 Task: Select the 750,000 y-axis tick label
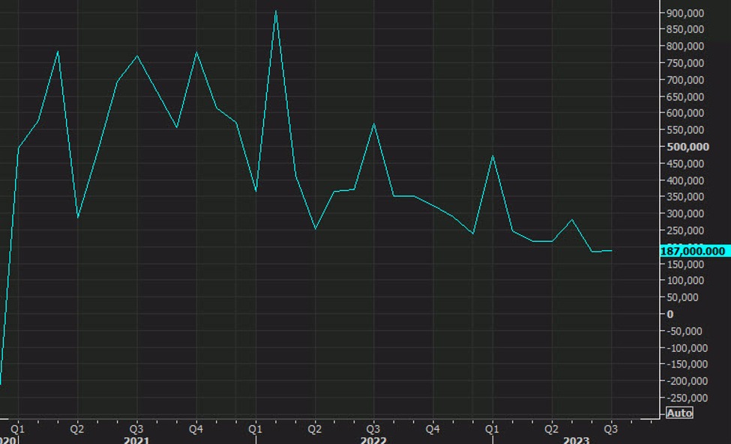tap(685, 63)
